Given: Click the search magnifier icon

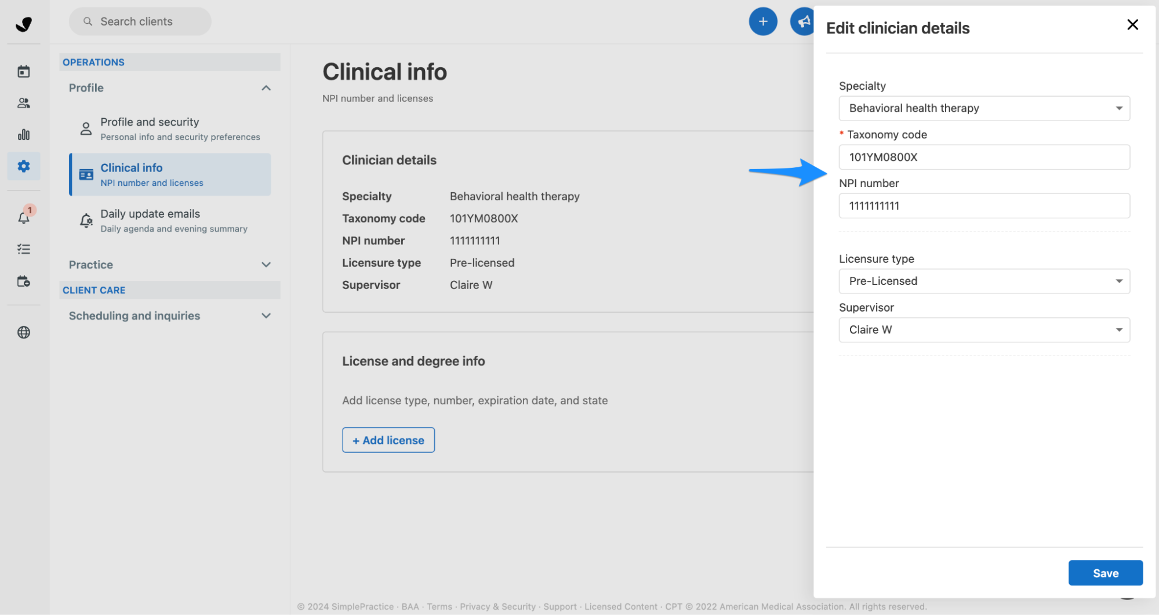Looking at the screenshot, I should [x=88, y=21].
